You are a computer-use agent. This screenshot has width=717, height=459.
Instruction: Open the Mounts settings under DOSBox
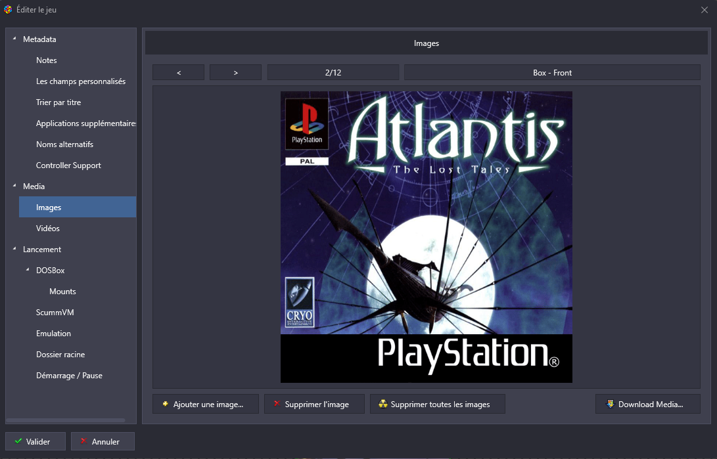click(x=62, y=292)
